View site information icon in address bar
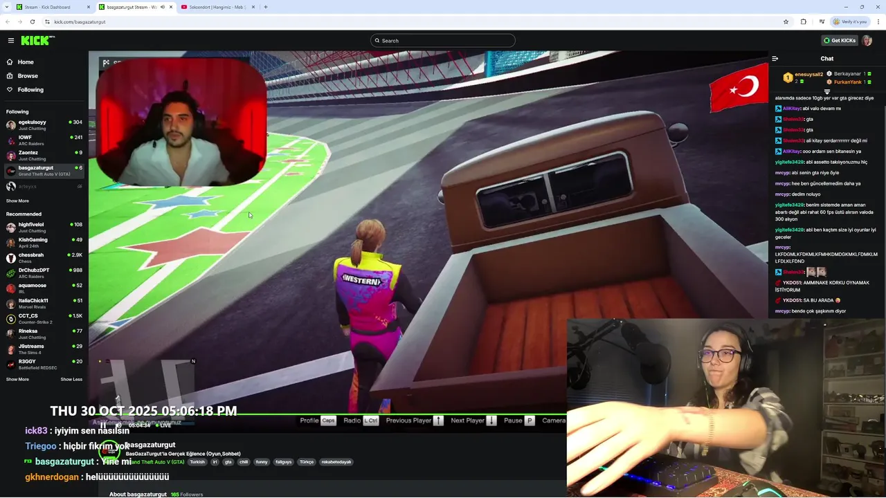886x498 pixels. 48,21
